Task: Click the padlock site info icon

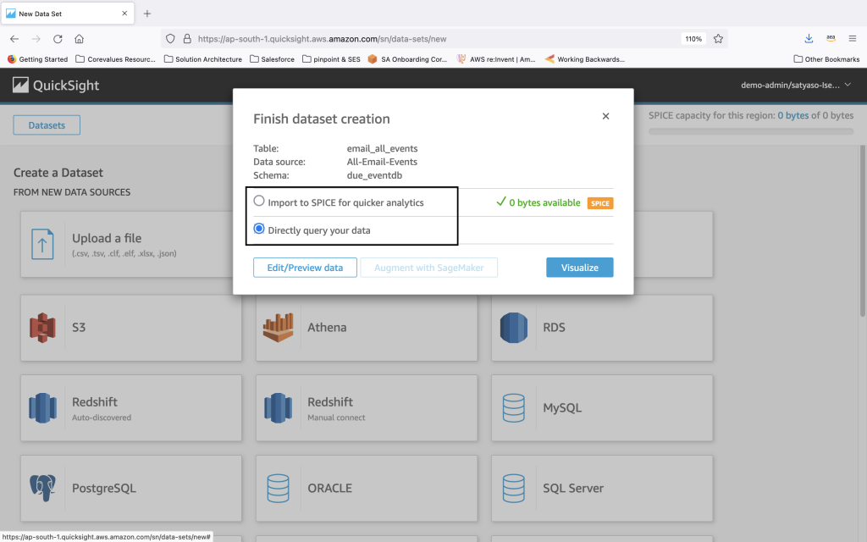Action: point(187,39)
